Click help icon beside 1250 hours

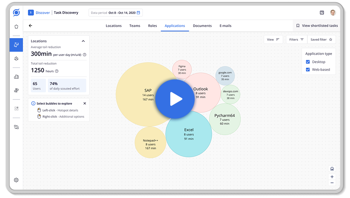57,71
